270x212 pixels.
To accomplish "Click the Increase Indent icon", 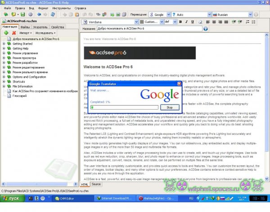I will pos(240,22).
